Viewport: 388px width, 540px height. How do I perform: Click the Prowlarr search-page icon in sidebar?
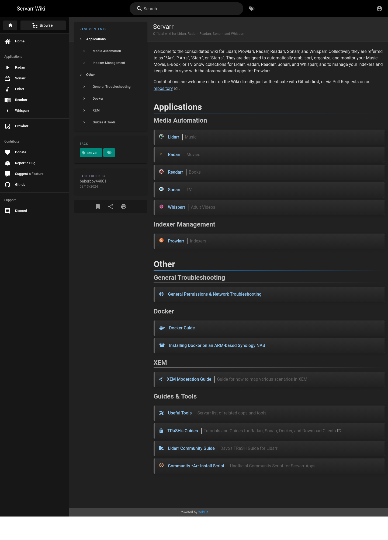(x=8, y=126)
